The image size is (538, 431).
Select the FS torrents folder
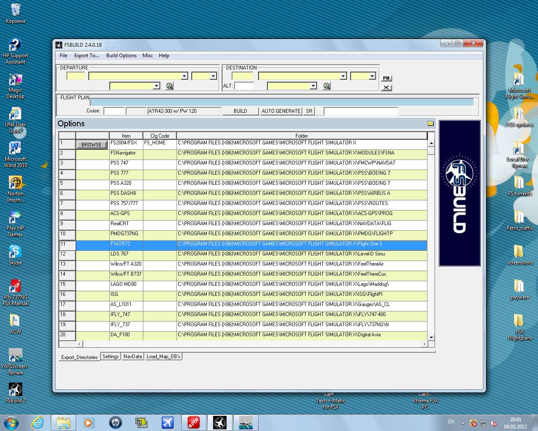pyautogui.click(x=520, y=186)
